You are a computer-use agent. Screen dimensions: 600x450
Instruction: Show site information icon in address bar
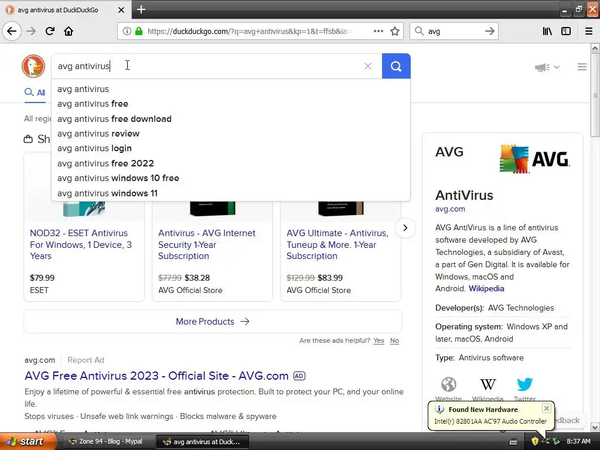(x=127, y=31)
